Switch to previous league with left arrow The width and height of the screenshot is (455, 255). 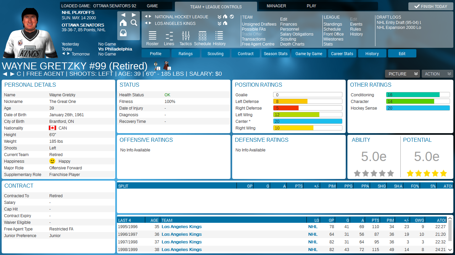coord(146,17)
